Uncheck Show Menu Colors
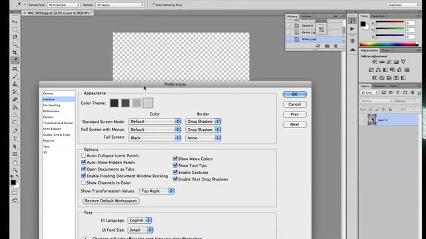426x239 pixels. tap(175, 159)
